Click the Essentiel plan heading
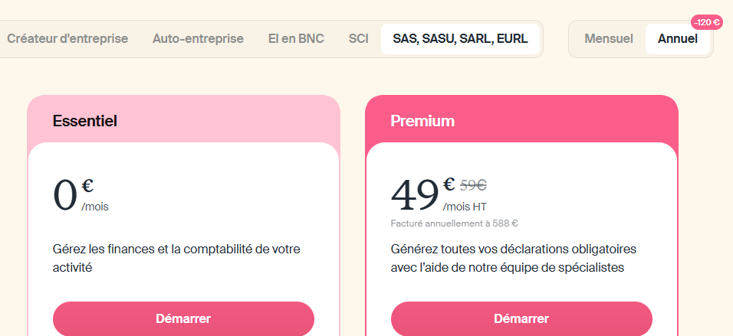The width and height of the screenshot is (733, 336). tap(84, 120)
